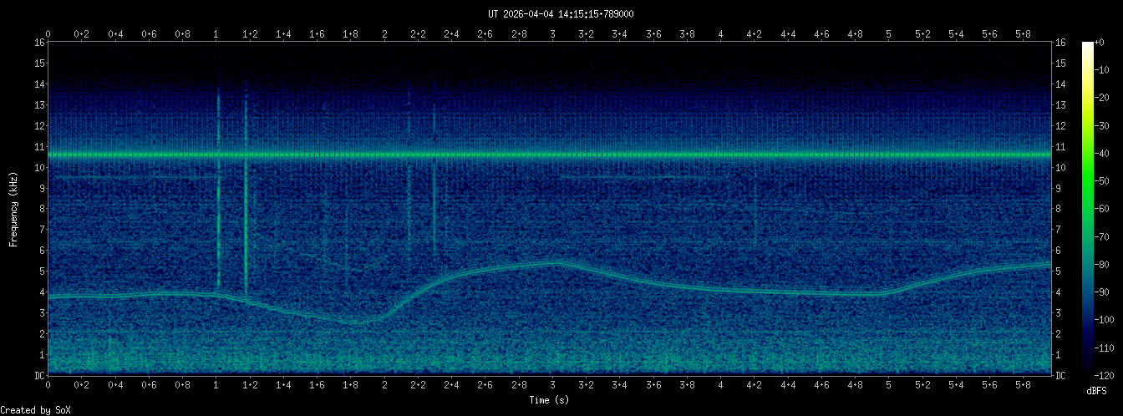Click the "Frequency (kHz)" axis label
Image resolution: width=1123 pixels, height=416 pixels.
[13, 208]
